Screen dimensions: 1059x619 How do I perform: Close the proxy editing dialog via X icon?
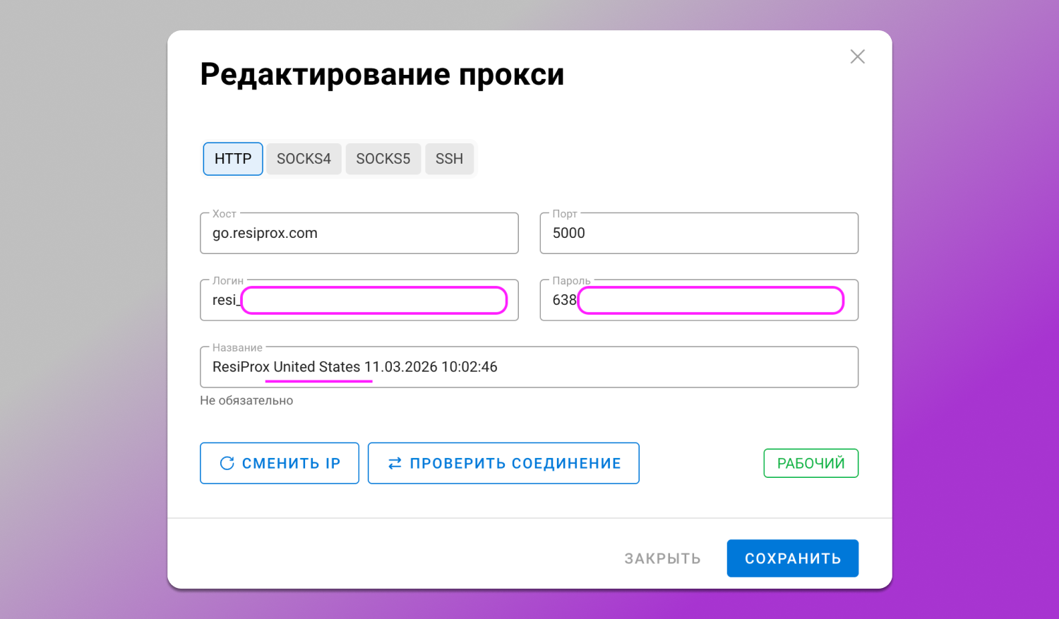pos(857,56)
